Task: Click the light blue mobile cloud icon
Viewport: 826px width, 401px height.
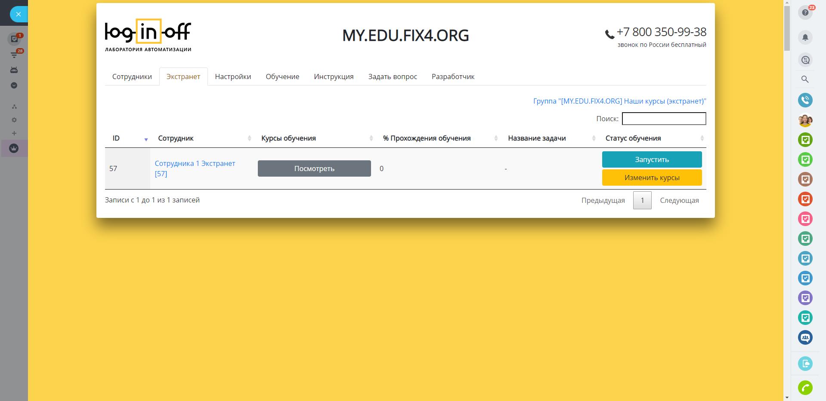Action: [x=805, y=364]
